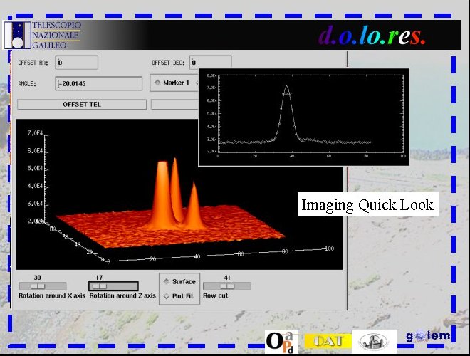Select the Surface display mode

pos(179,282)
